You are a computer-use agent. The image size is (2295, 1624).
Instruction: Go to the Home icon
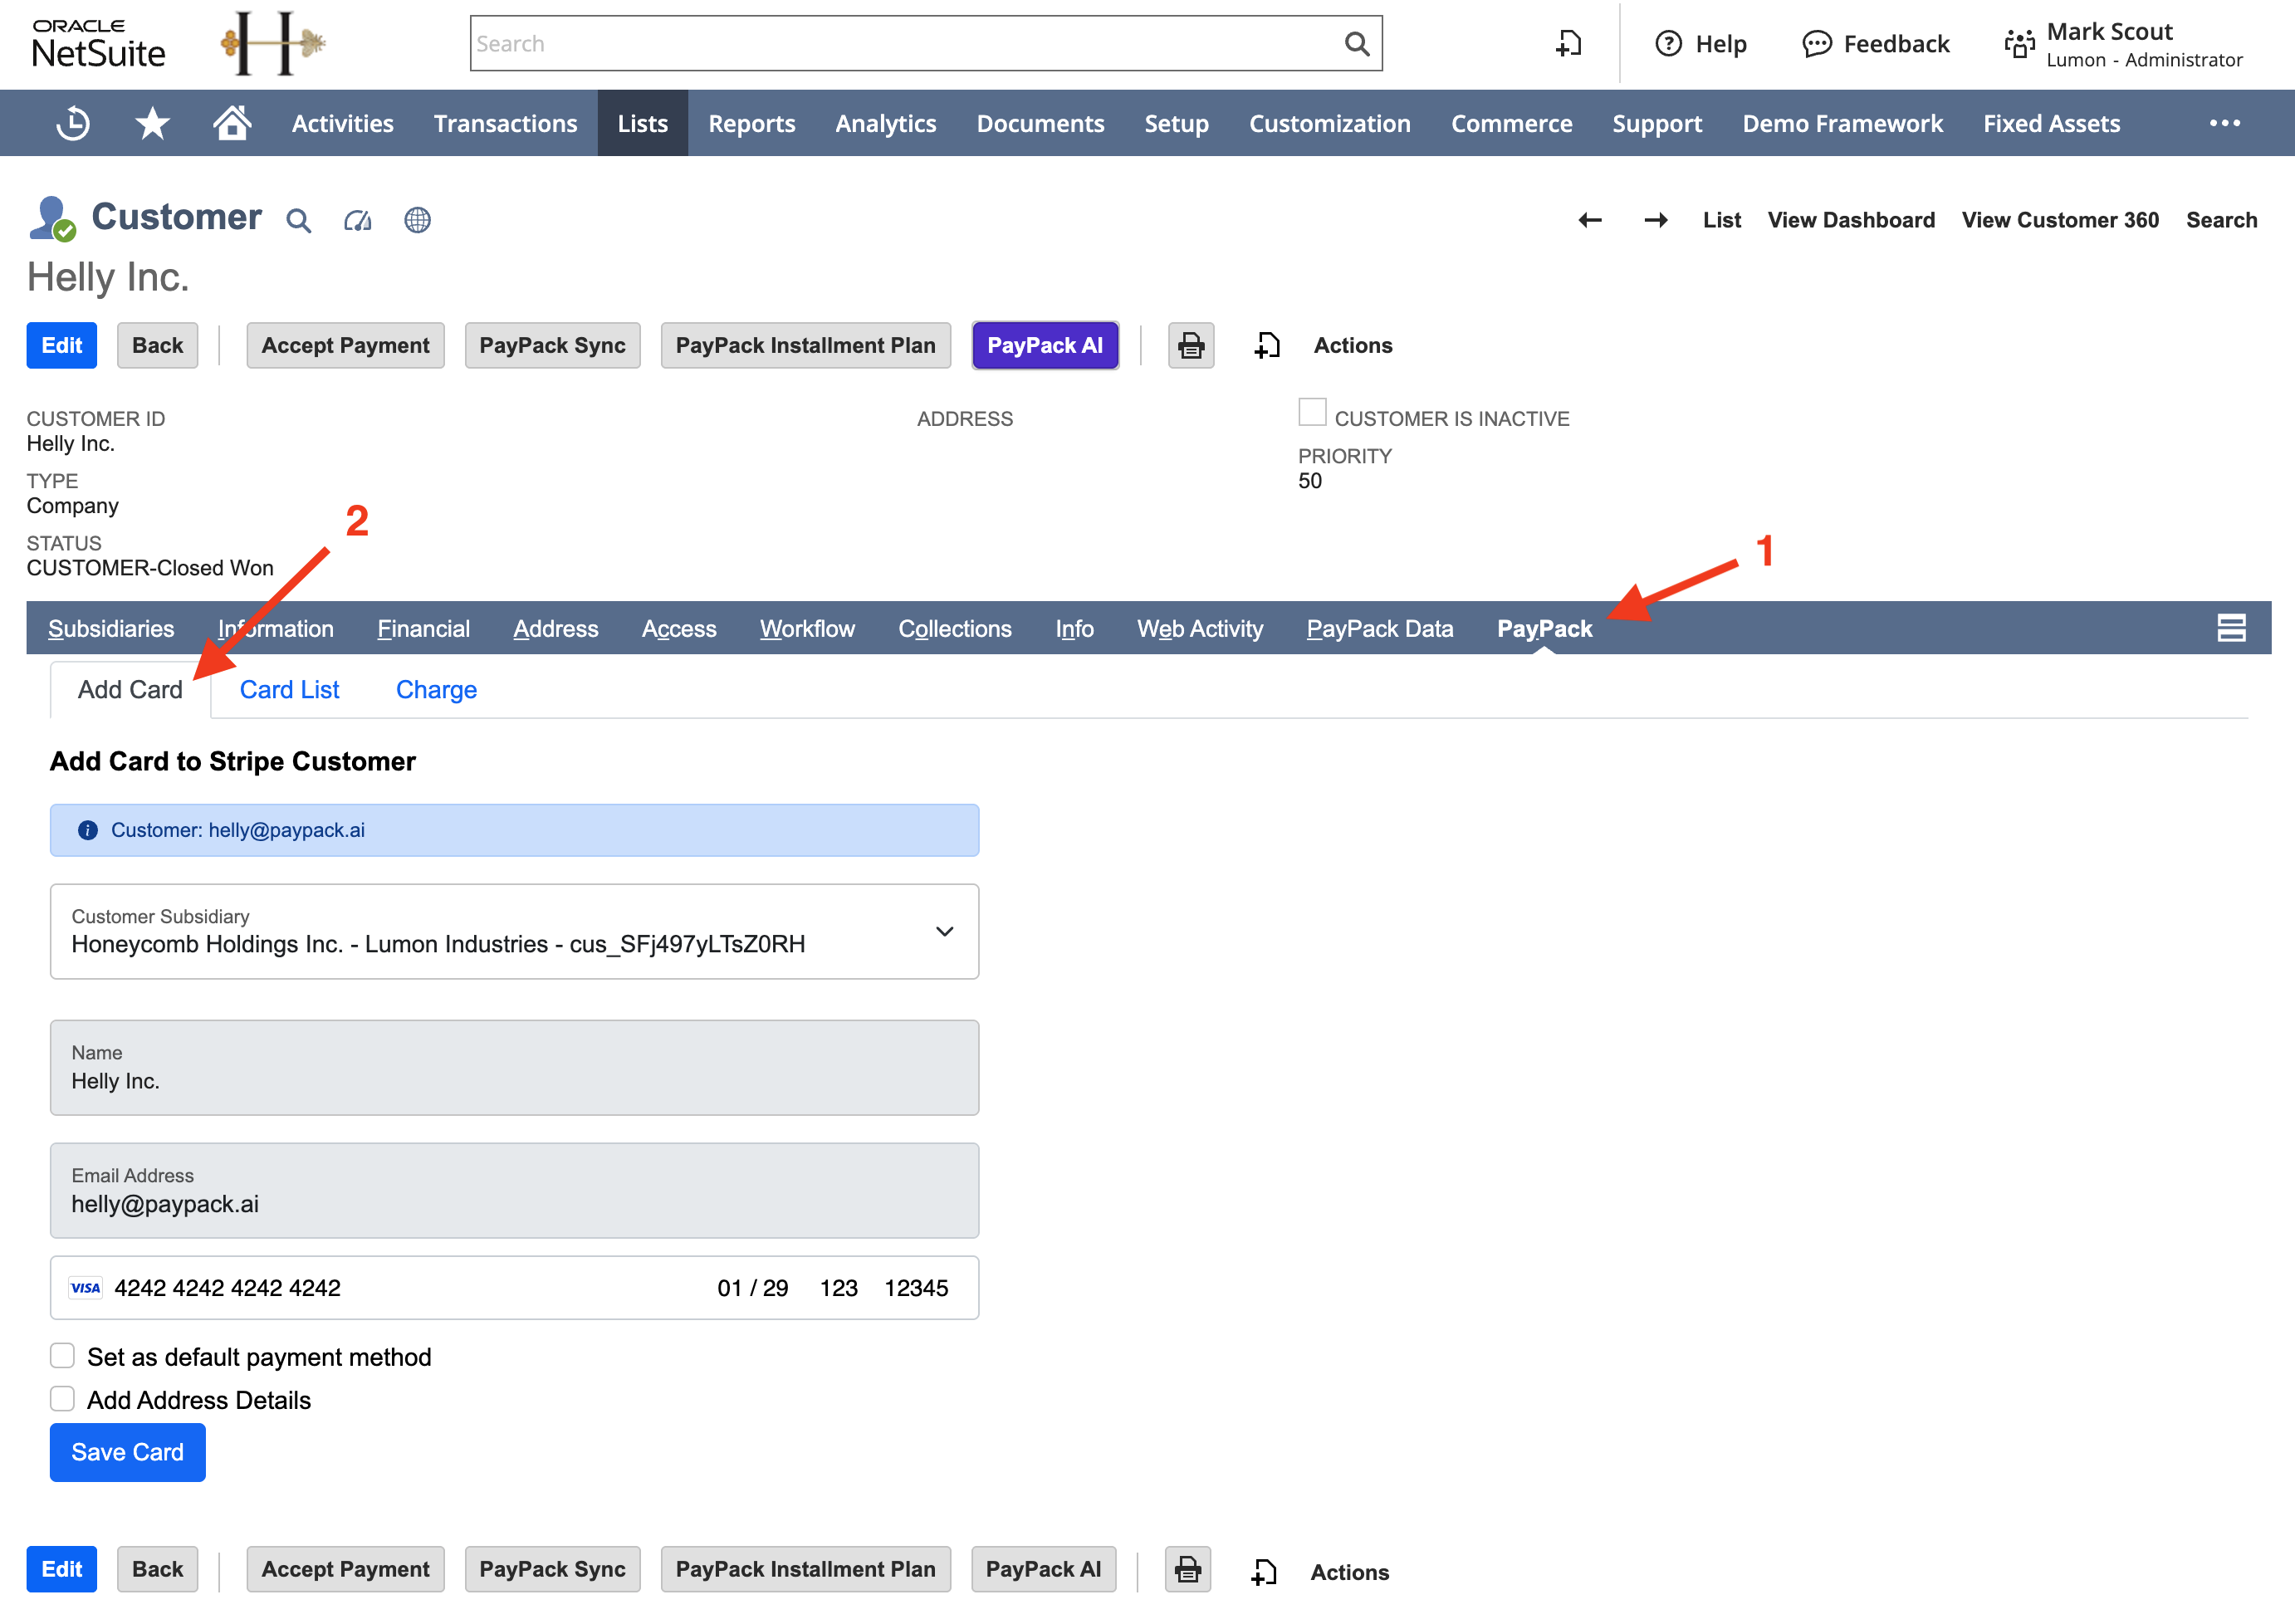[x=232, y=123]
